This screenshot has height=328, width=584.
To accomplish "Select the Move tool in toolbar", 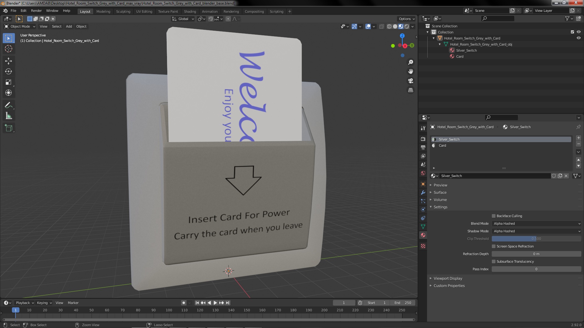I will [9, 61].
